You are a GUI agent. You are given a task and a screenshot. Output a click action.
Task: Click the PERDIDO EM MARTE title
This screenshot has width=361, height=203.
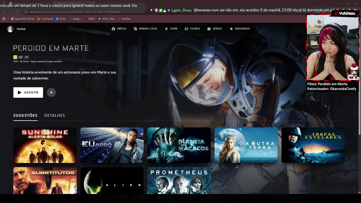click(51, 48)
